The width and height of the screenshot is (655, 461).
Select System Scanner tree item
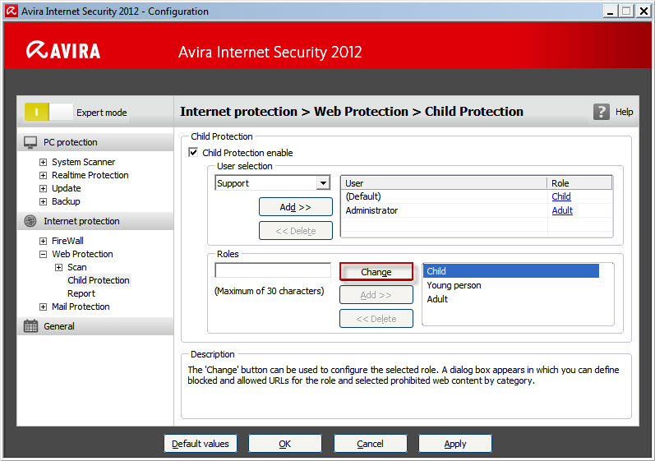pyautogui.click(x=84, y=162)
